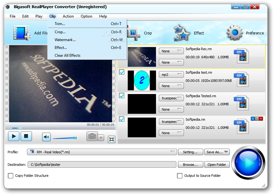Click the Clip menu header

[52, 16]
